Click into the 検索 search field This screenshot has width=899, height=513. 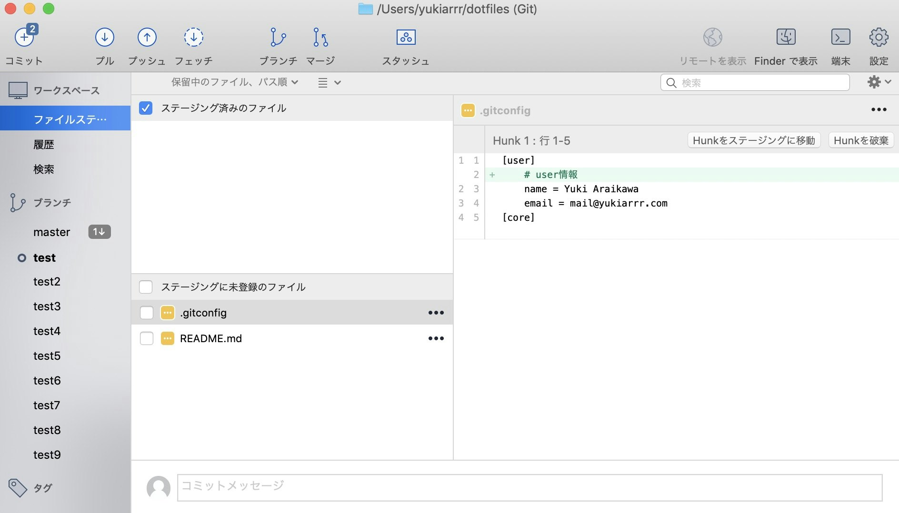(x=755, y=83)
